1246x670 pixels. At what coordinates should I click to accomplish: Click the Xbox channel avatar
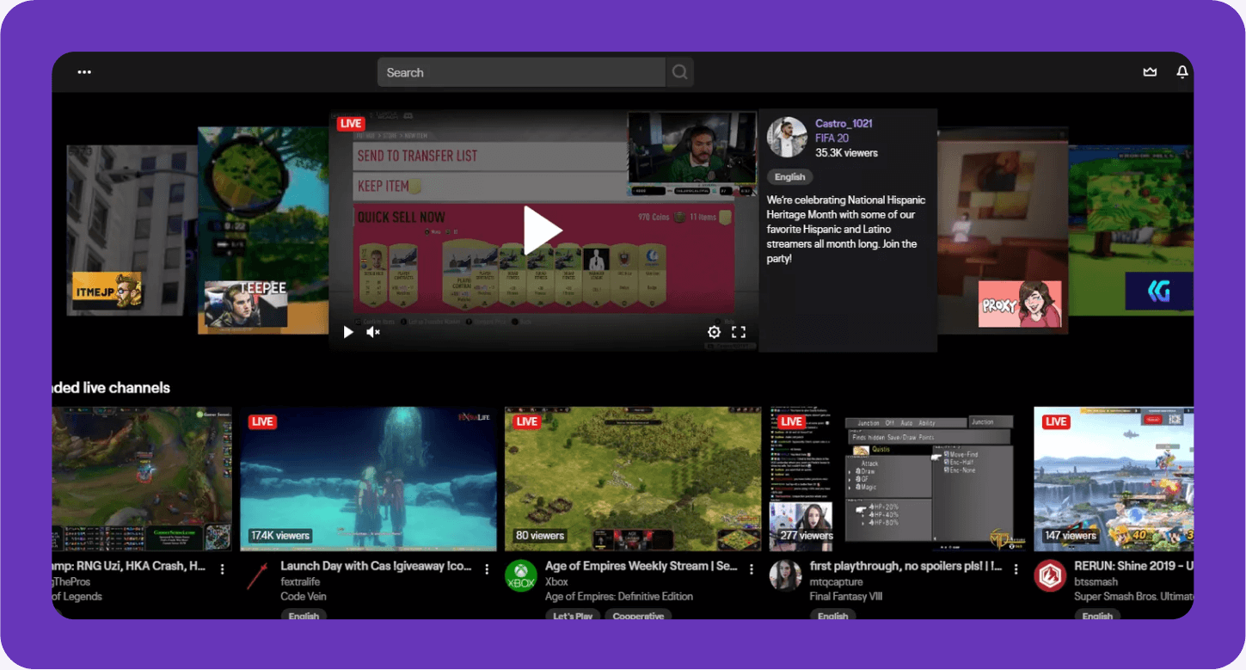tap(520, 576)
